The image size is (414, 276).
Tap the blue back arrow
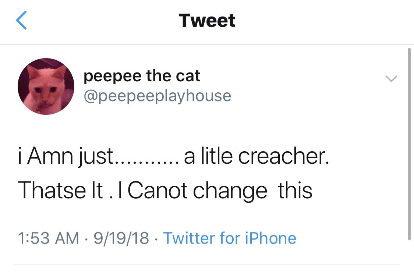(x=22, y=21)
